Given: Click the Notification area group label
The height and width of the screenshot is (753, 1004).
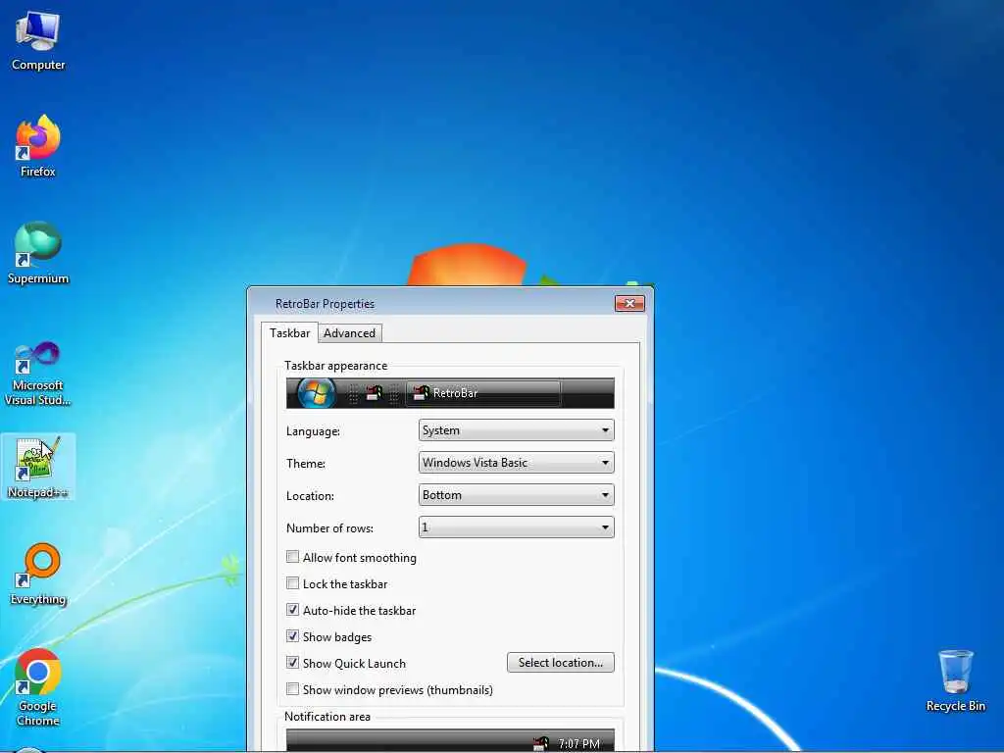Looking at the screenshot, I should (x=327, y=717).
